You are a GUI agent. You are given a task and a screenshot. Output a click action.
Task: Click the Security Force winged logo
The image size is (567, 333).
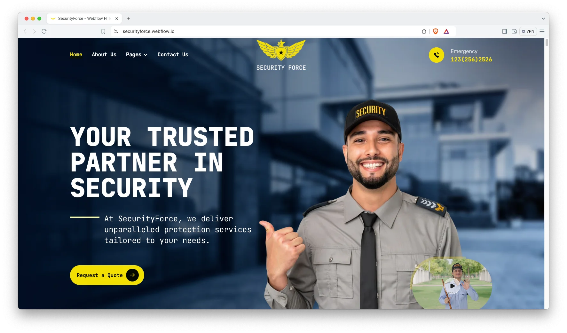click(281, 55)
